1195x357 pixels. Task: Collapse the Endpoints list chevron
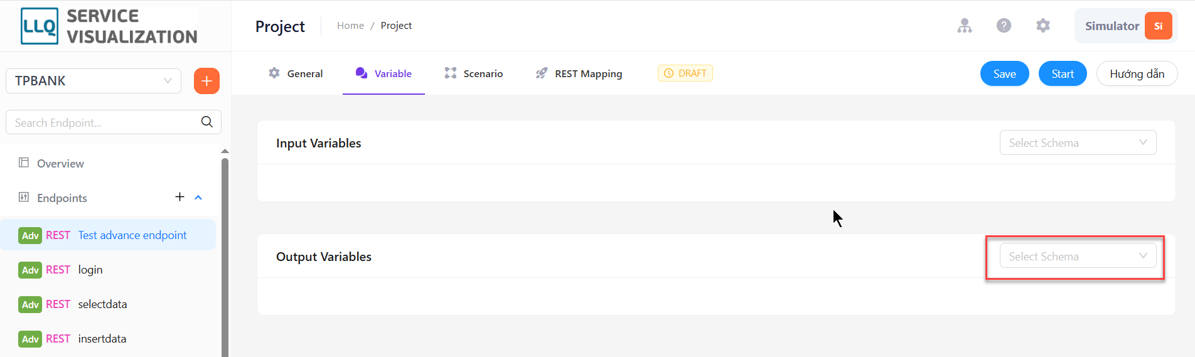(x=198, y=197)
